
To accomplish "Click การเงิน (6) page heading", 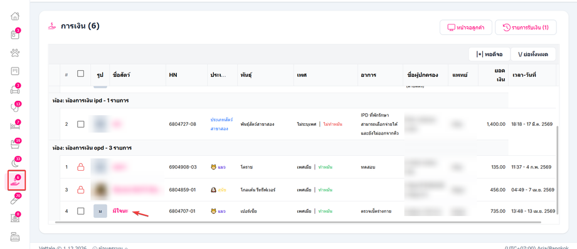I will 80,26.
